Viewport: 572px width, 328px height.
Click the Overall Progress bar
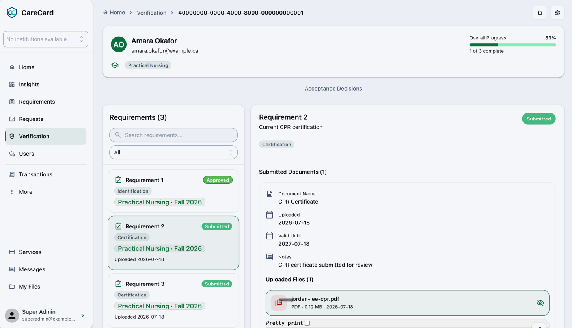[512, 45]
